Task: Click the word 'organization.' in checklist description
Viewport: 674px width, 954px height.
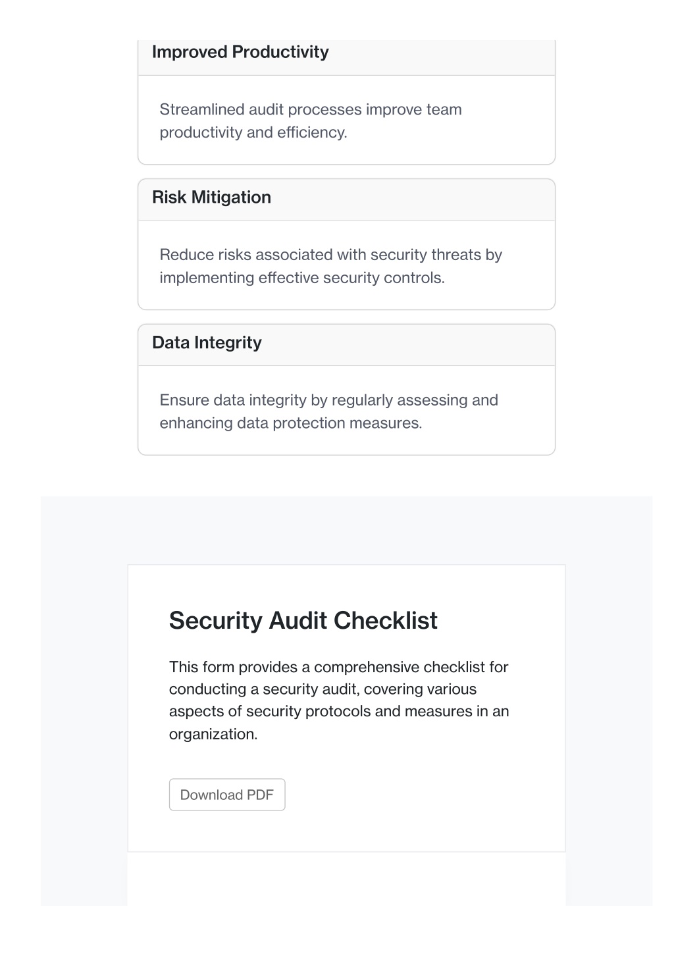Action: (x=213, y=734)
